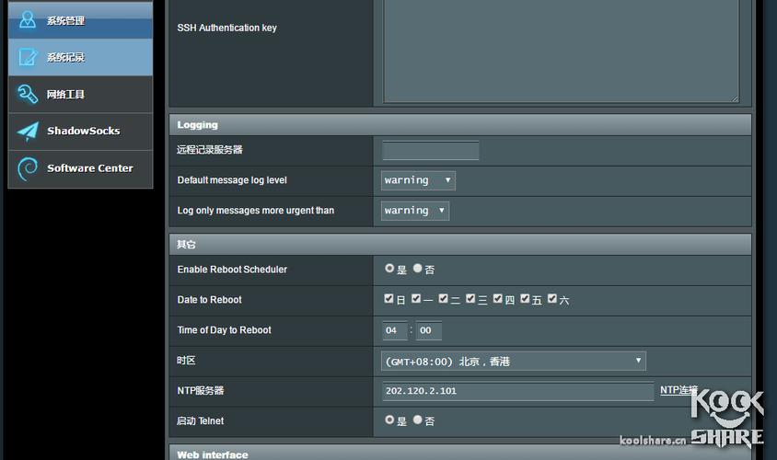Open Default message log level dropdown

pyautogui.click(x=418, y=180)
